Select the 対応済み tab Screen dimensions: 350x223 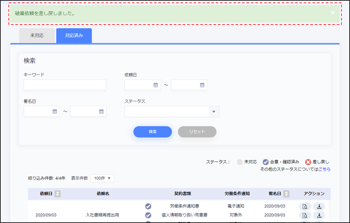[x=74, y=36]
